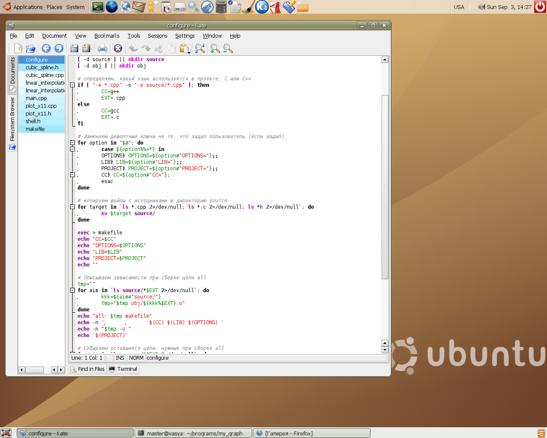This screenshot has height=438, width=547.
Task: Print the document via the printer icon
Action: pos(103,48)
